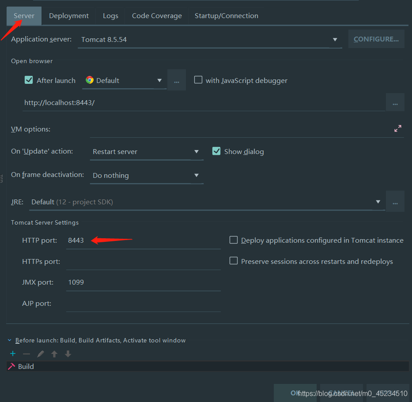
Task: Click the HTTP port field 8443
Action: pos(143,240)
